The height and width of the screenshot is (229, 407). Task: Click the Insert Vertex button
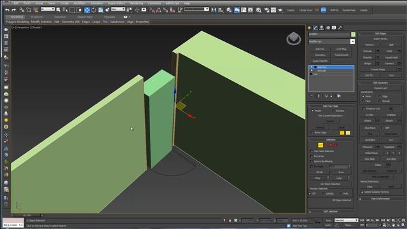[380, 39]
